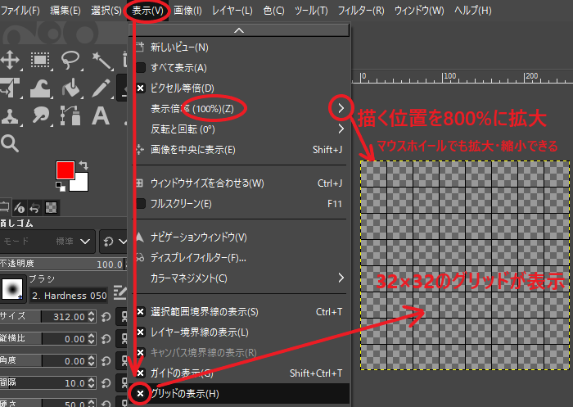Open the Edit (編集) menu

[65, 11]
